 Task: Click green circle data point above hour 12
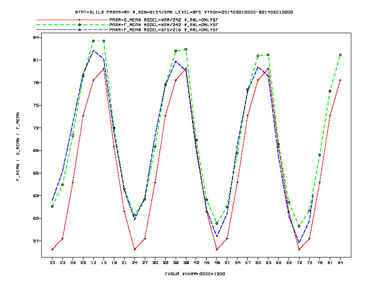pyautogui.click(x=94, y=41)
